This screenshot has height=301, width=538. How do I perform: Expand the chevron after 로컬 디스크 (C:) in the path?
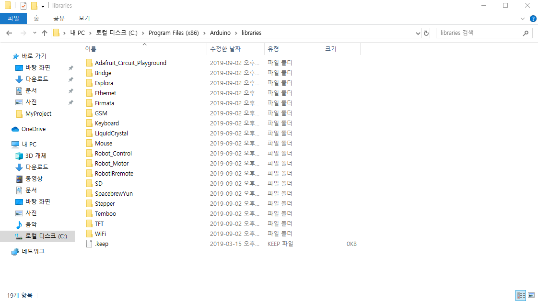tap(143, 33)
